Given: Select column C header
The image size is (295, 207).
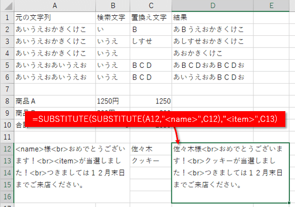Looking at the screenshot, I should coord(151,6).
